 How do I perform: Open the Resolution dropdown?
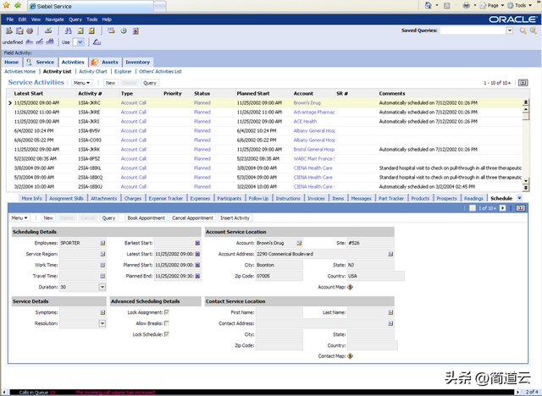(102, 323)
